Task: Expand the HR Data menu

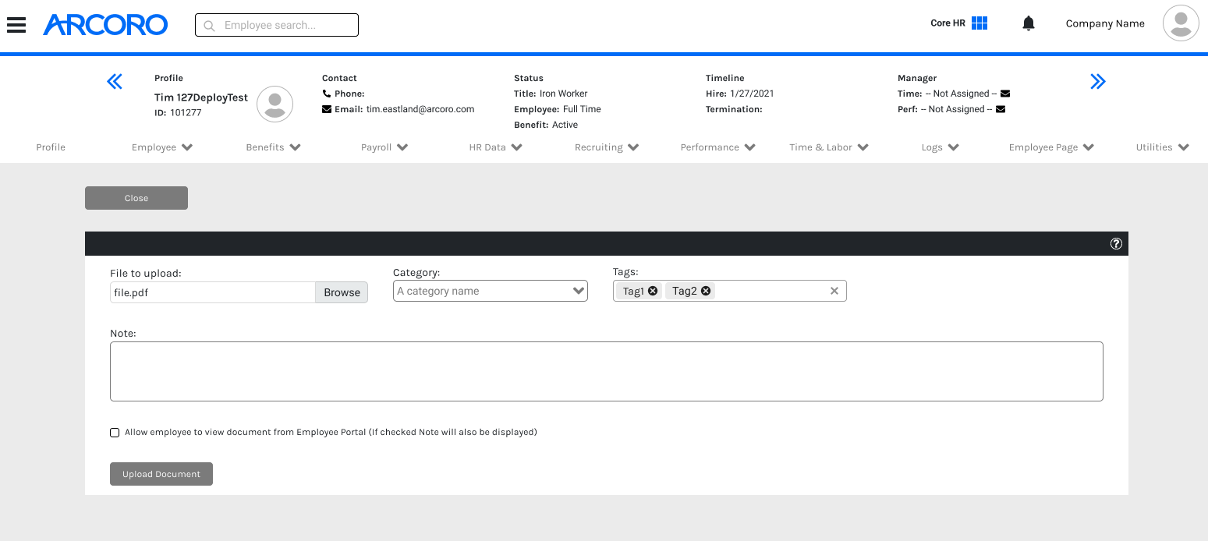Action: click(x=496, y=147)
